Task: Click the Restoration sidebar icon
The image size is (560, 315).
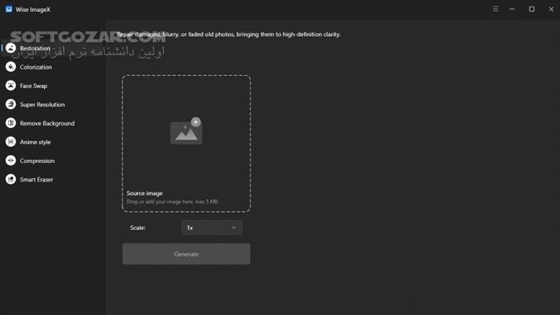Action: tap(10, 48)
